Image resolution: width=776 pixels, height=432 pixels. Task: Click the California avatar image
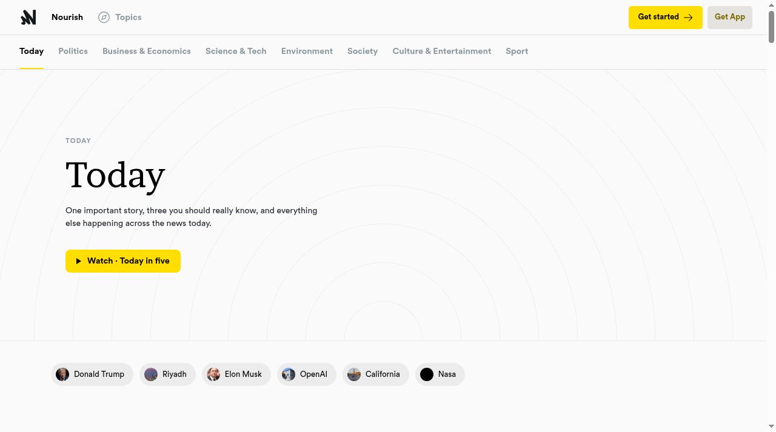point(354,374)
